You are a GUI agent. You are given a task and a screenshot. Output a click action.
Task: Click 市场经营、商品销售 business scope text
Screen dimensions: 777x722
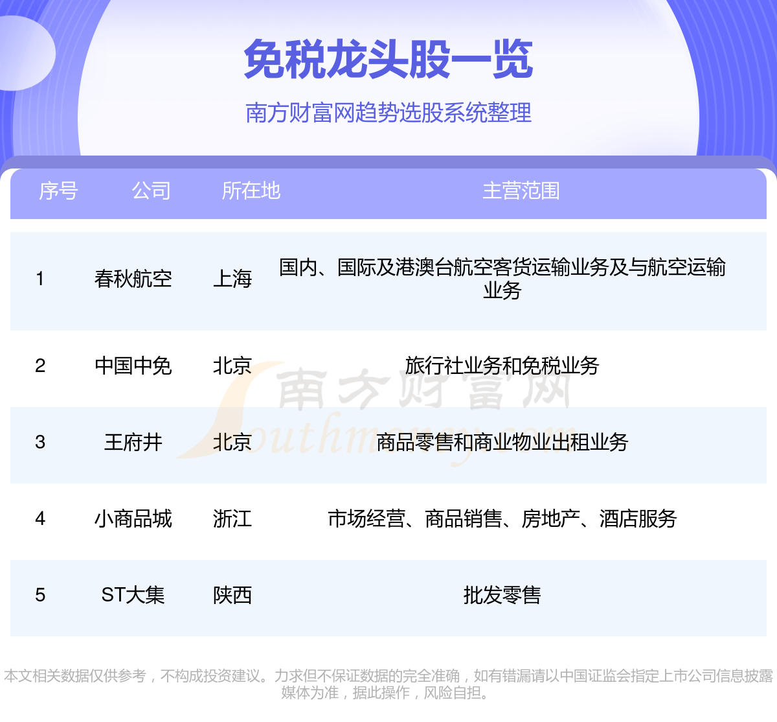tap(502, 518)
